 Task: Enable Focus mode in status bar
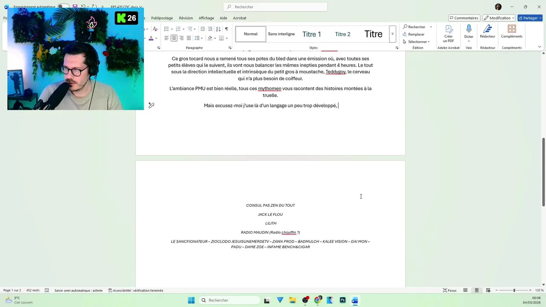(449, 290)
